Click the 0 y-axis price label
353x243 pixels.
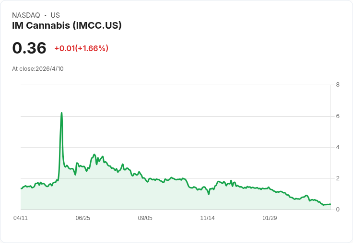click(x=338, y=210)
